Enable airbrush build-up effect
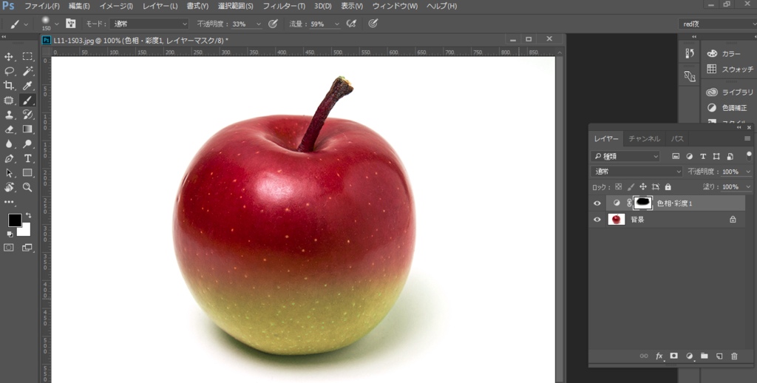 pyautogui.click(x=351, y=24)
